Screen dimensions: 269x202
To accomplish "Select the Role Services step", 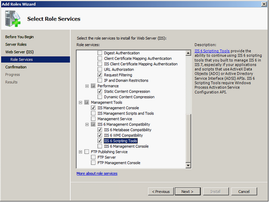I will click(x=36, y=59).
